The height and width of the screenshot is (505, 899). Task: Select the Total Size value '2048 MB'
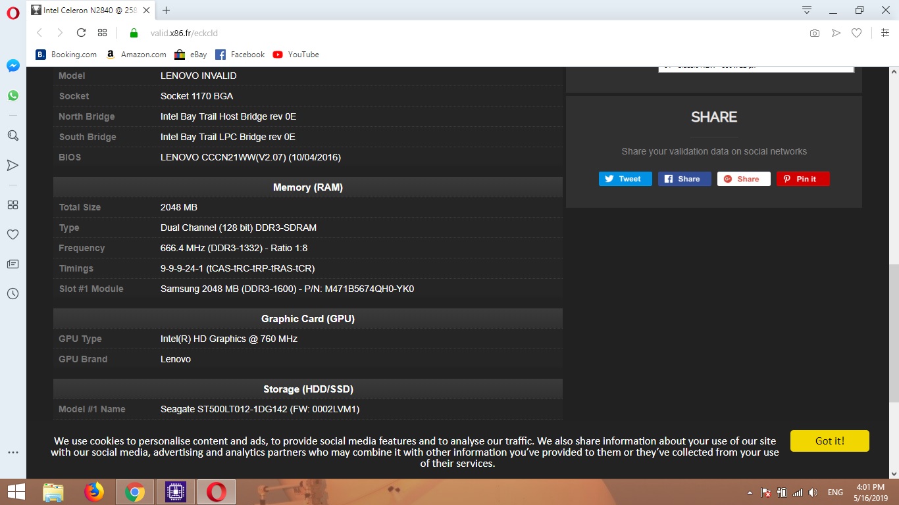(179, 207)
